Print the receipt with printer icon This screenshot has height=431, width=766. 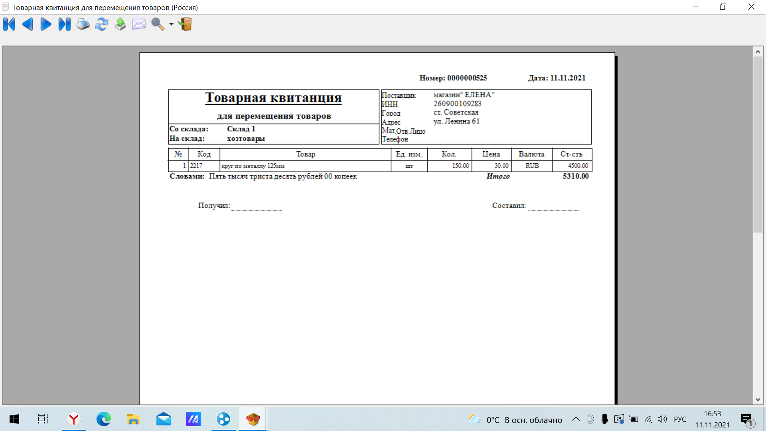tap(83, 24)
